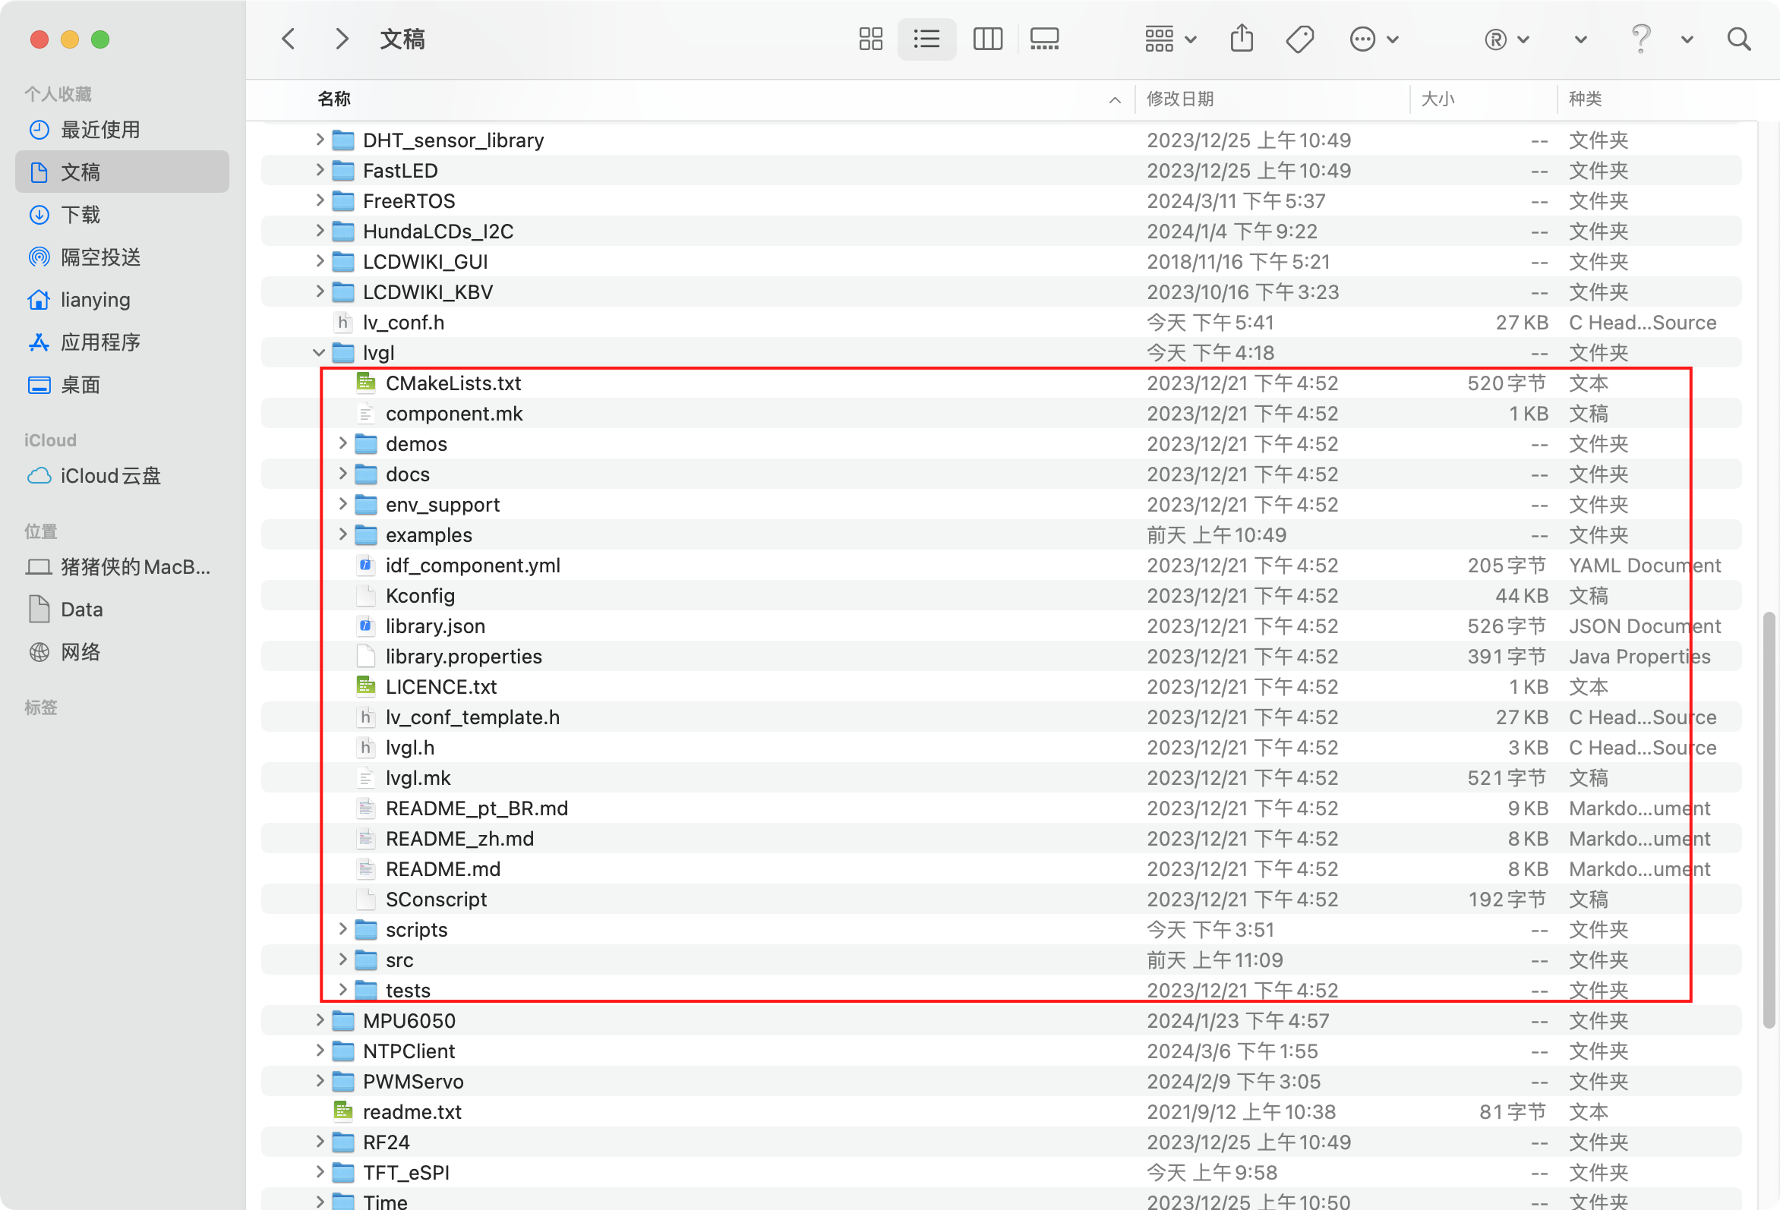Screen dimensions: 1780x1210
Task: Switch to icon grid view
Action: [870, 39]
